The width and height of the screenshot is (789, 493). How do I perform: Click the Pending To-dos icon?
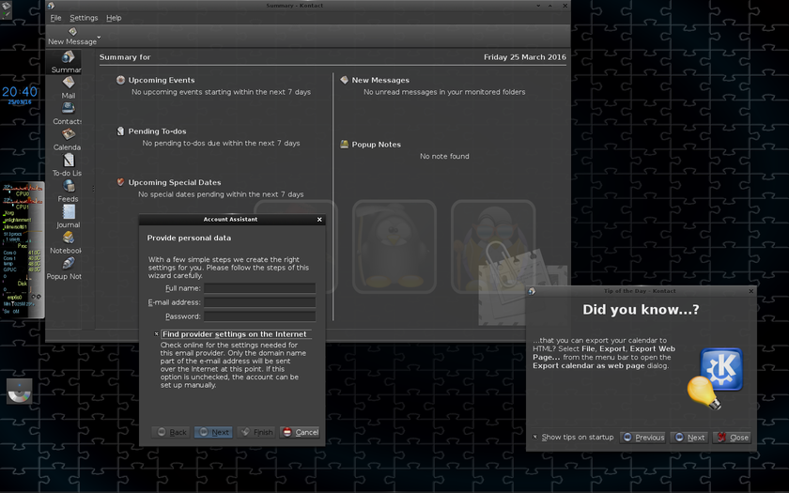point(120,131)
